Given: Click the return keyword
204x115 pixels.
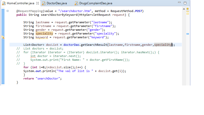Looking at the screenshot, I should [x=29, y=78].
